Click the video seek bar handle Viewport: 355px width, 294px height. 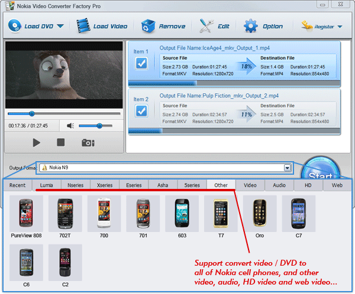point(32,114)
